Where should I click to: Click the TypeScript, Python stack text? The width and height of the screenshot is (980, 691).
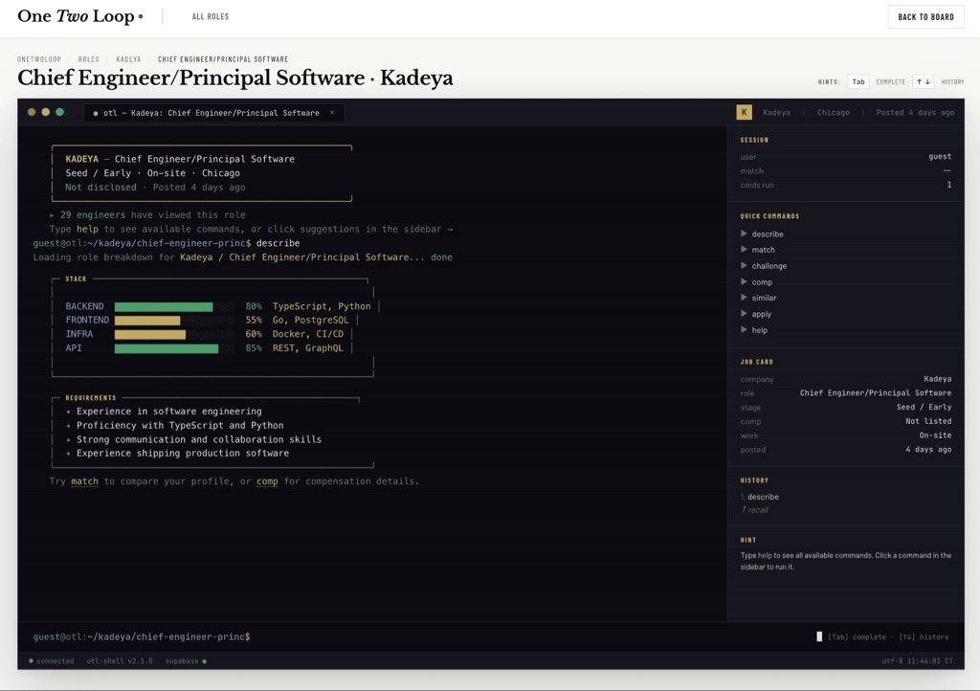tap(322, 307)
